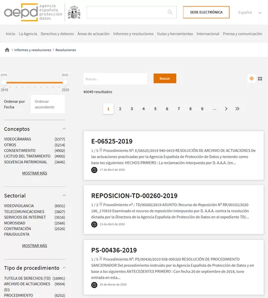Go to home via breadcrumb house icon
Viewport: 268px width, 298px height.
[7, 50]
